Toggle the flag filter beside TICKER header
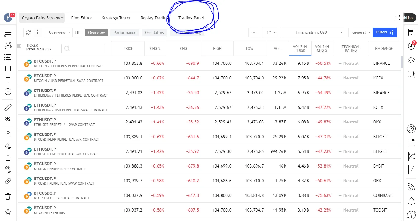This screenshot has width=418, height=221. click(x=19, y=46)
